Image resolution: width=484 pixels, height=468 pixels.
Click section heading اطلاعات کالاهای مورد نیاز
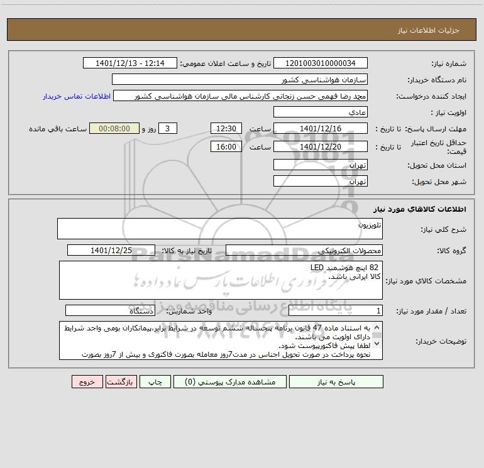[x=420, y=209]
